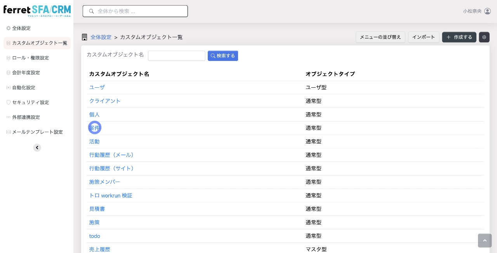Open the 見積書 link
The height and width of the screenshot is (253, 497).
point(97,209)
